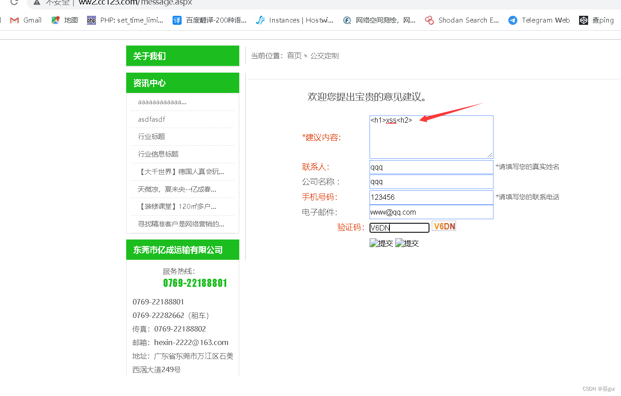Click the 建议内容 suggestion textarea
The height and width of the screenshot is (396, 621).
[431, 137]
